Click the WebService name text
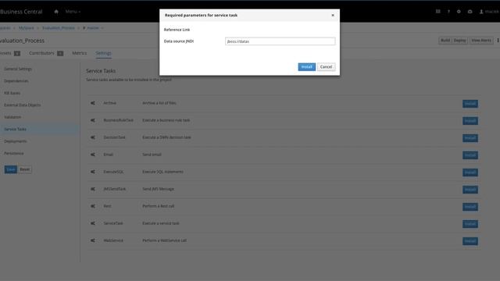Screen dimensions: 500x281 pyautogui.click(x=113, y=240)
